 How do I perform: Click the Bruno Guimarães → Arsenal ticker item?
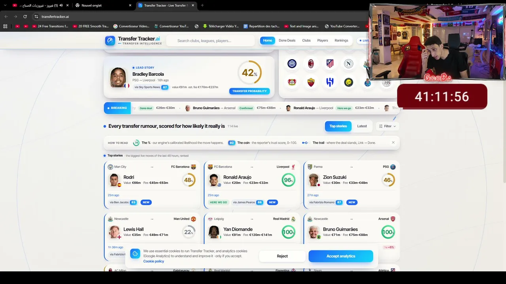pos(230,108)
